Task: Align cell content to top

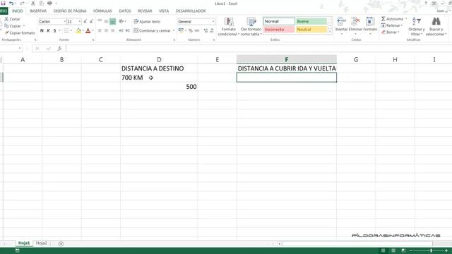Action: click(x=100, y=21)
